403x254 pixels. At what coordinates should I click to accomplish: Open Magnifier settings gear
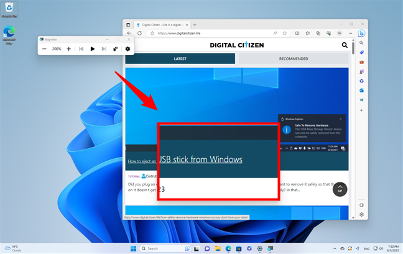click(127, 49)
